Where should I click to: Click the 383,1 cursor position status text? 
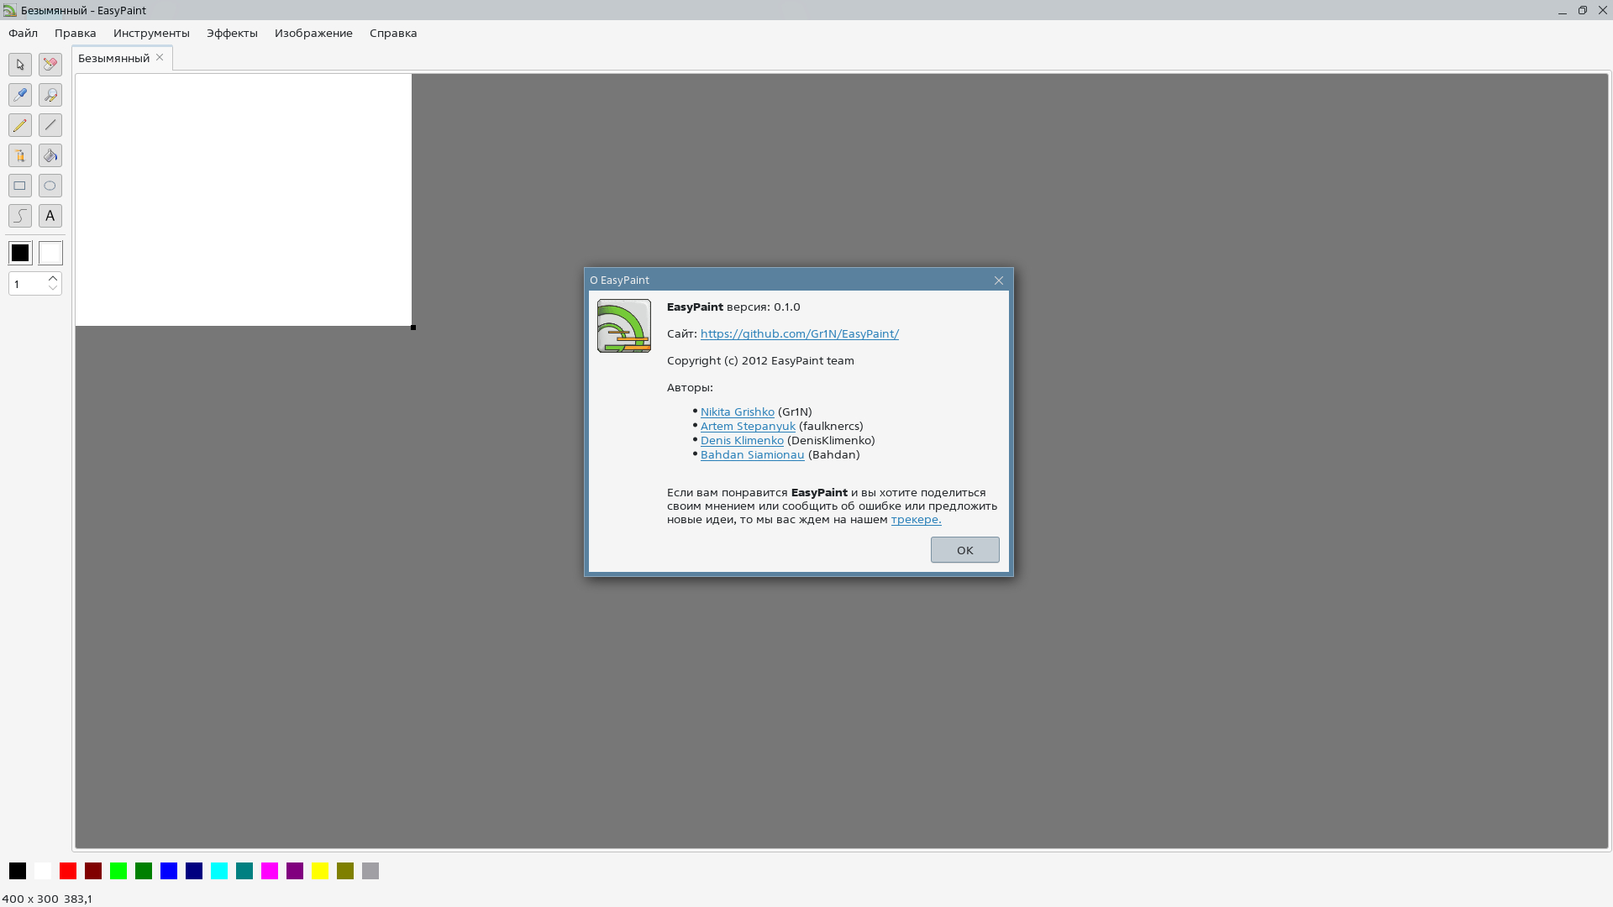[x=78, y=899]
